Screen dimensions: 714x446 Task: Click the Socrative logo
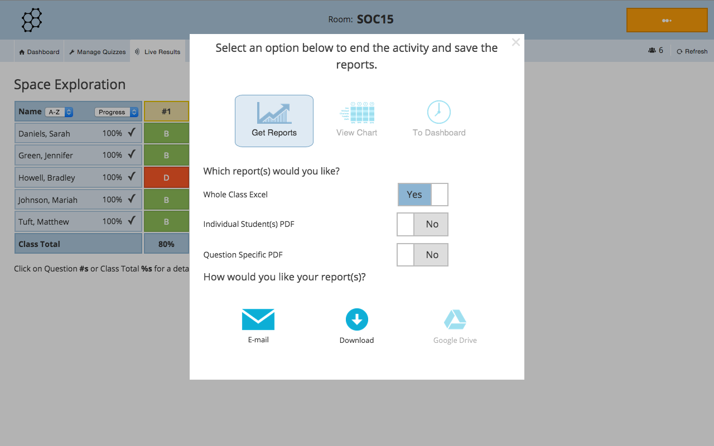31,20
